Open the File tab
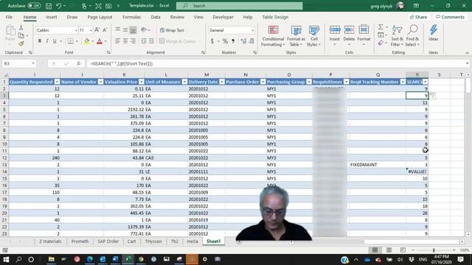Image resolution: width=472 pixels, height=265 pixels. pyautogui.click(x=9, y=17)
